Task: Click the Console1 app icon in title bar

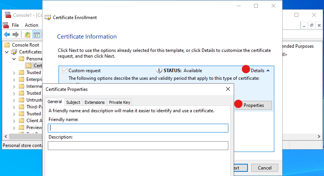Action: tap(8, 15)
